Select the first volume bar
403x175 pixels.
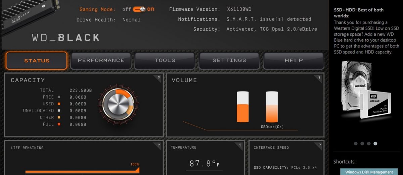click(x=243, y=106)
